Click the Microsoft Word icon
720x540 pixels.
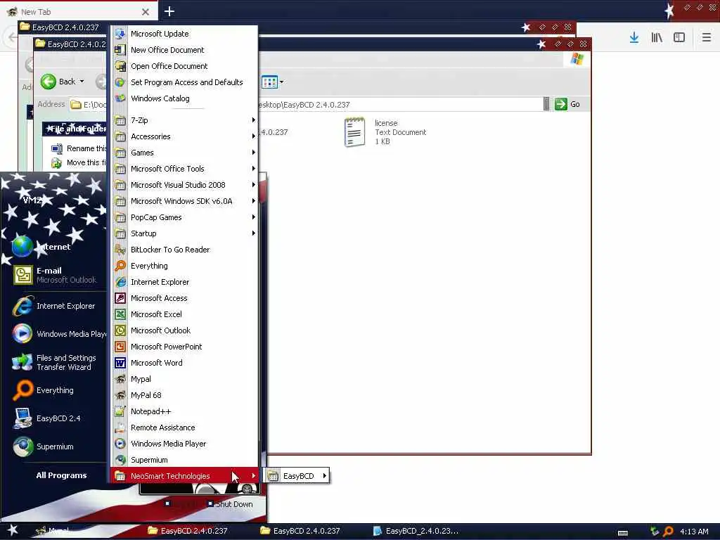[x=120, y=363]
